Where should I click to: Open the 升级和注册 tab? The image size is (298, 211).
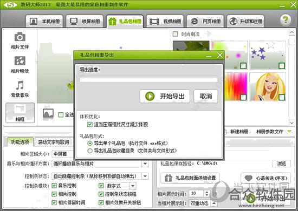(245, 22)
